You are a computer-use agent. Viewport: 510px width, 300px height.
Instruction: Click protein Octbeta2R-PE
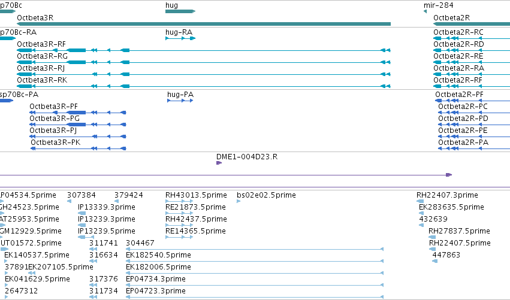(x=463, y=131)
